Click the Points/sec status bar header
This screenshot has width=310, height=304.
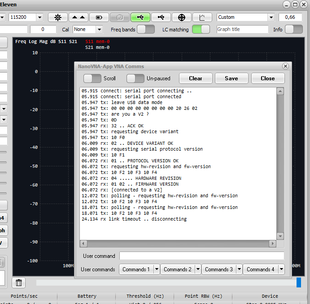24,296
